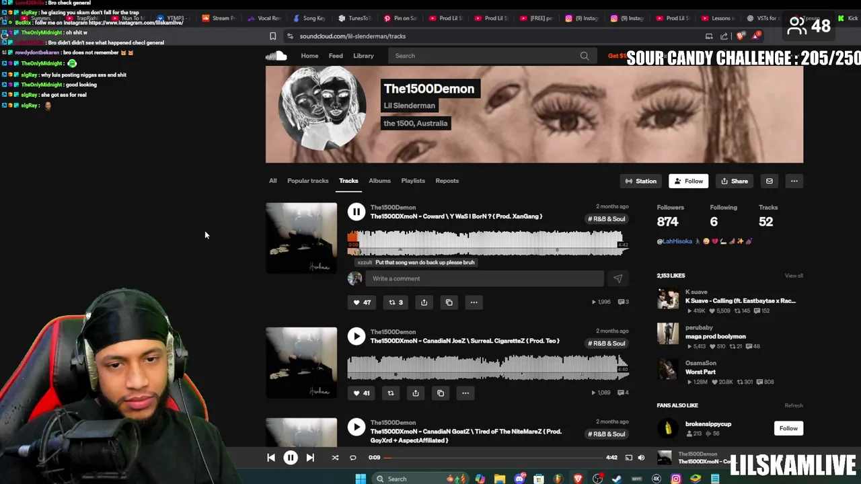Send comment using paper plane icon
This screenshot has width=861, height=484.
coord(617,278)
